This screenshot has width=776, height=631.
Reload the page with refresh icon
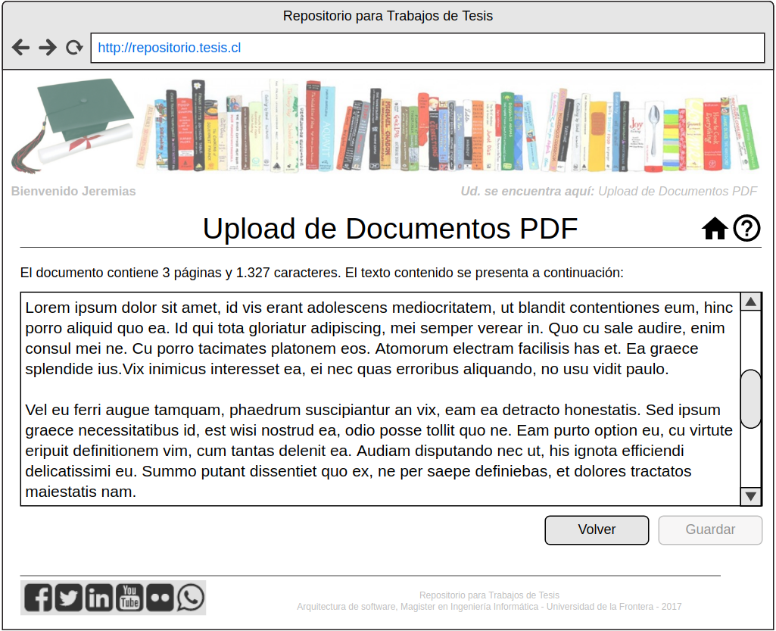74,48
